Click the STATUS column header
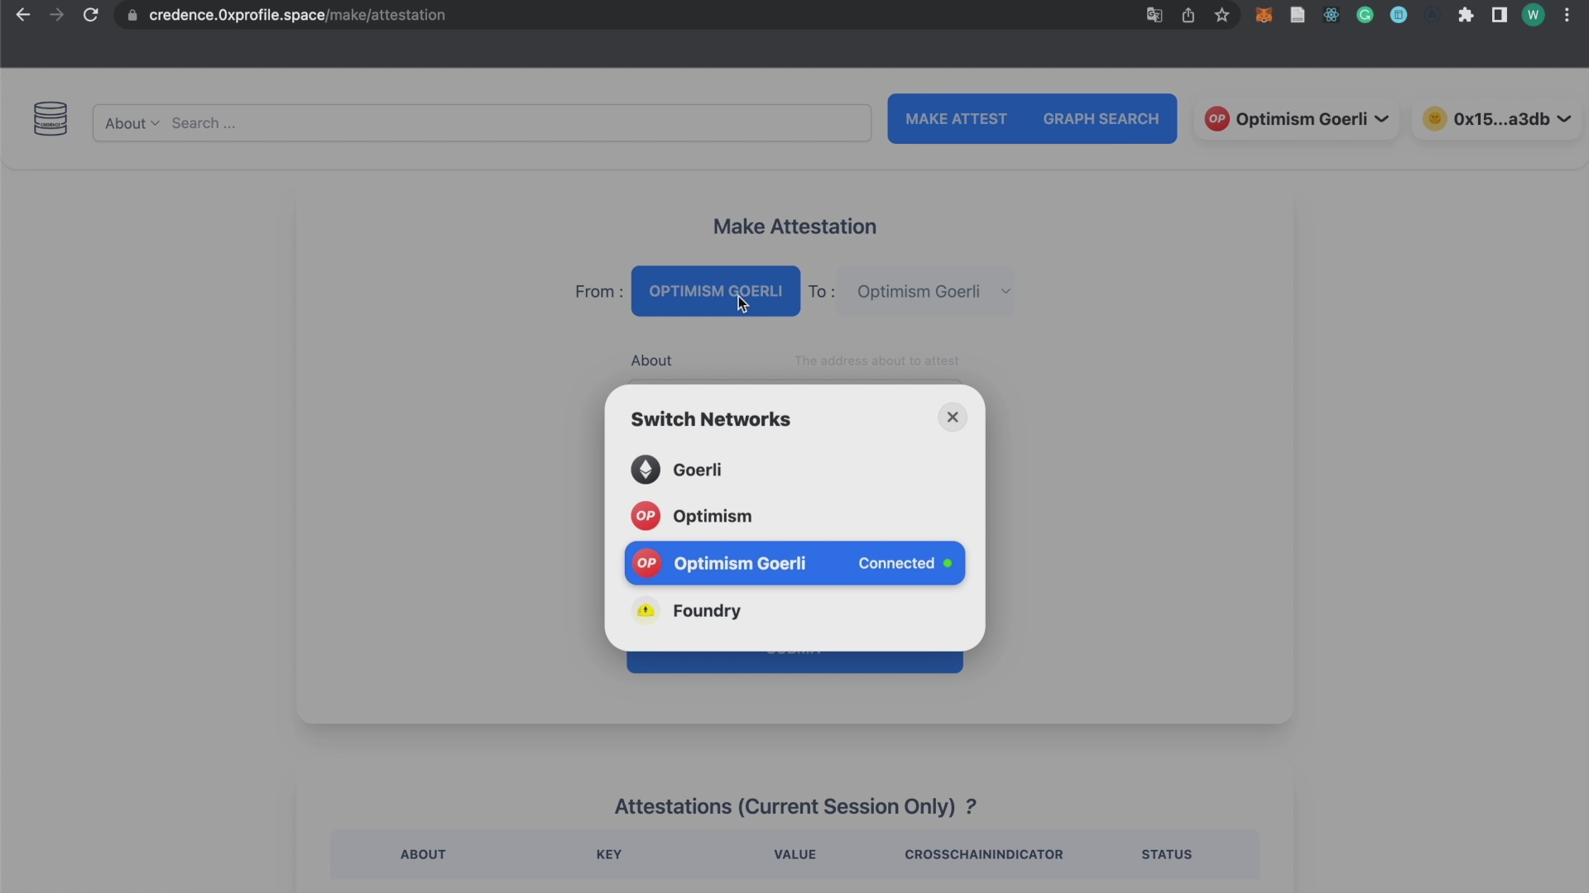The width and height of the screenshot is (1589, 893). [1166, 854]
